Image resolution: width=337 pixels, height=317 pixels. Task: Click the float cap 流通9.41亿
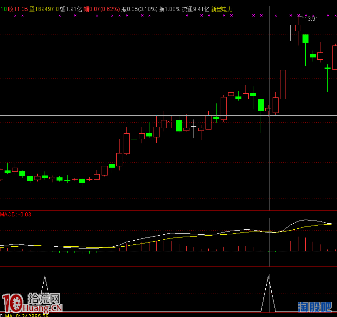[x=195, y=9]
